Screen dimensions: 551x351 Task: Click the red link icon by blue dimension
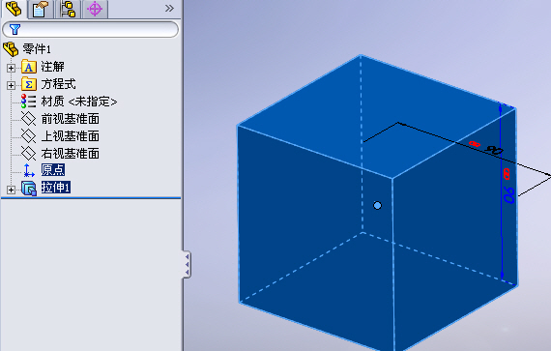pos(507,174)
